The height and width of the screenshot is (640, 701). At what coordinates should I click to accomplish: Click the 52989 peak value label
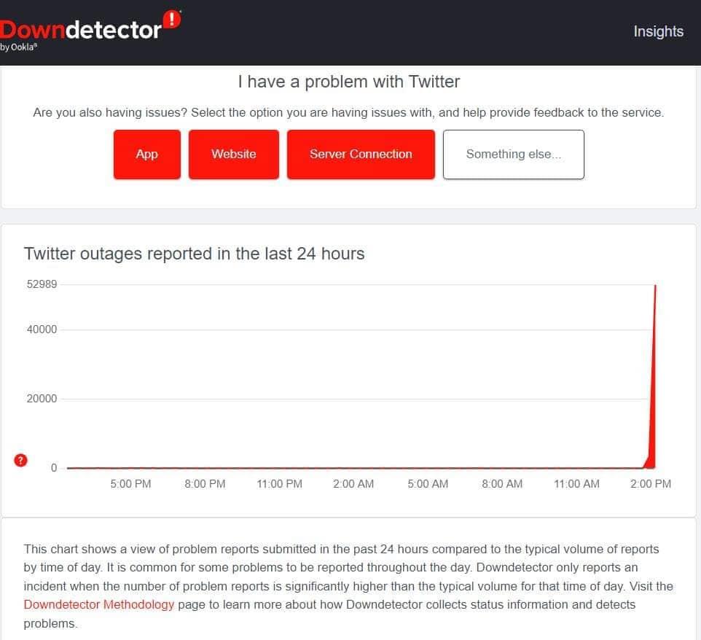(42, 284)
